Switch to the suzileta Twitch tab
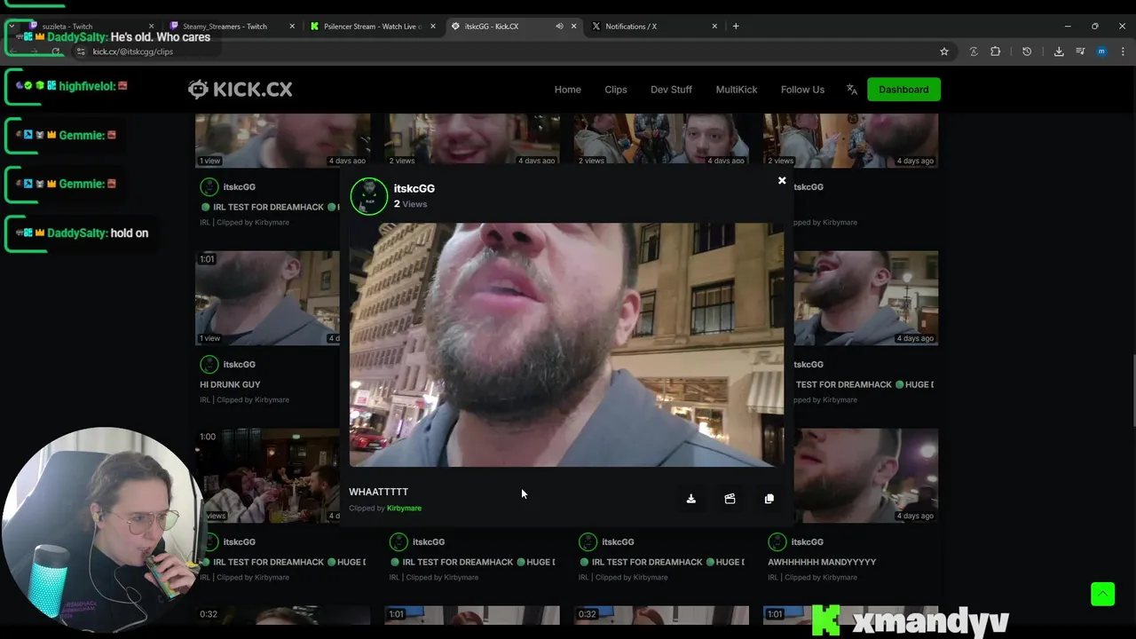The height and width of the screenshot is (639, 1136). [x=89, y=27]
